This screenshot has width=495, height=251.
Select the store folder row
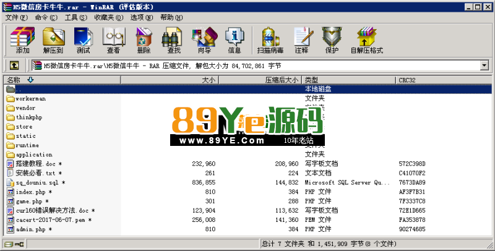(x=248, y=127)
